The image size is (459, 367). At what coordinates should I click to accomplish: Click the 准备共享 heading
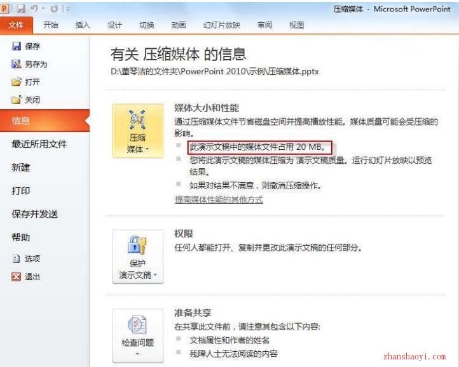[193, 312]
